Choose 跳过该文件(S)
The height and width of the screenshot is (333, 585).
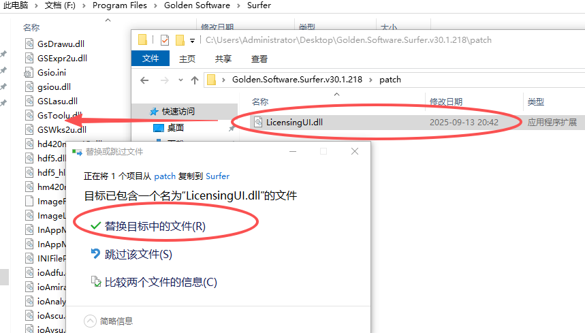coord(138,254)
